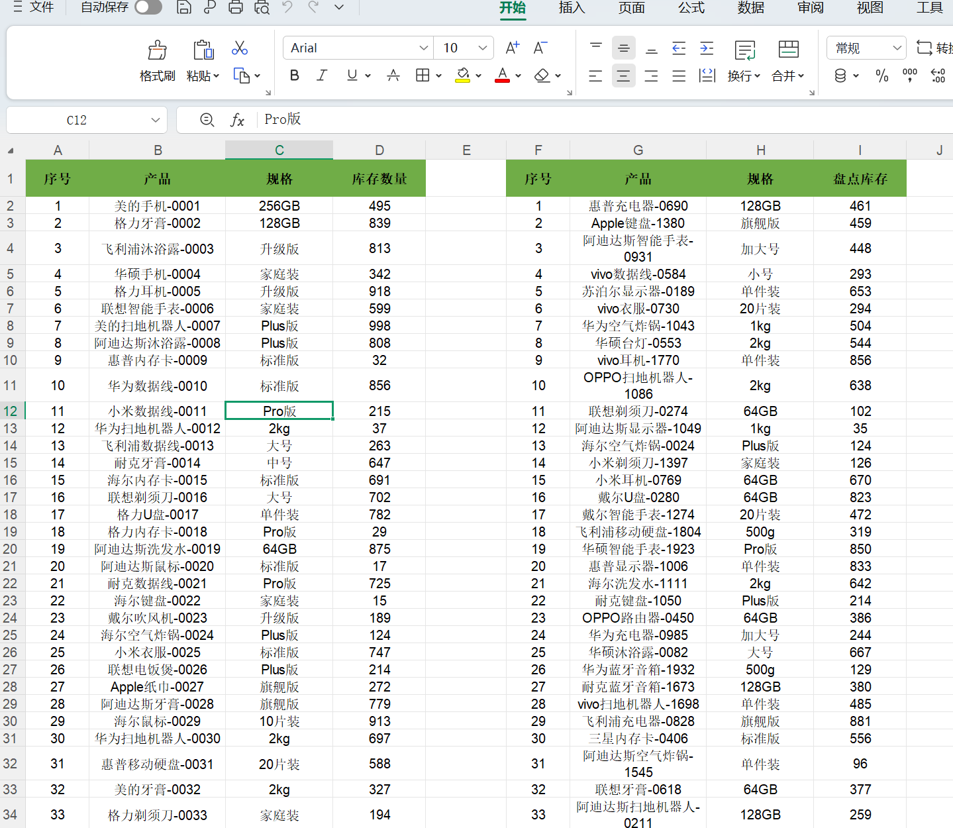
Task: Toggle underline formatting
Action: click(352, 76)
